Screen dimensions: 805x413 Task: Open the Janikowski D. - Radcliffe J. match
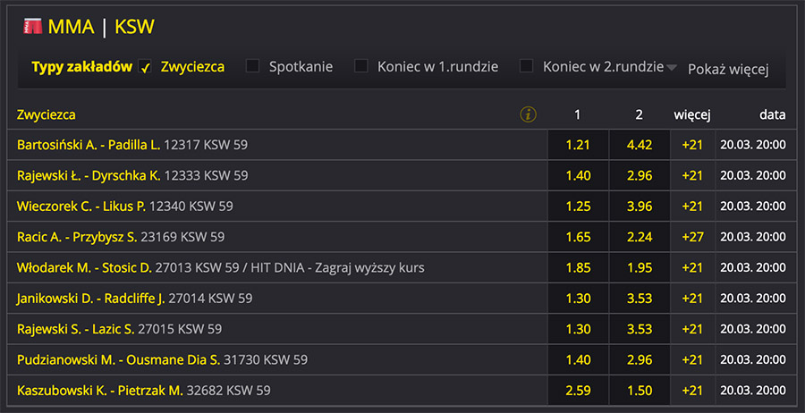click(91, 299)
